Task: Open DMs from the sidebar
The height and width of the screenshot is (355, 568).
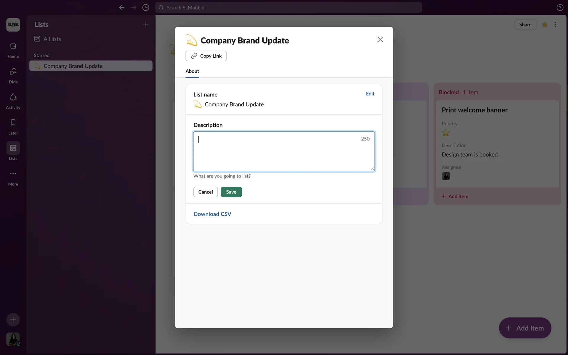Action: point(13,75)
